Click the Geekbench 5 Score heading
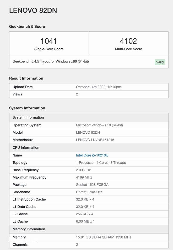Viewport: 173px width, 250px height. pyautogui.click(x=27, y=26)
